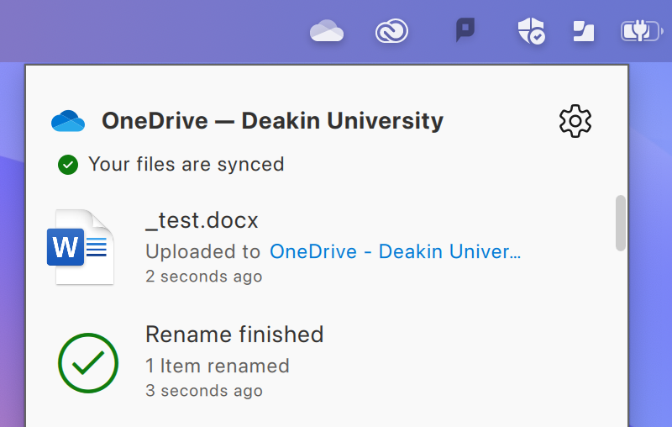Click the green circle Rename finished checkmark
Image resolution: width=672 pixels, height=427 pixels.
pyautogui.click(x=88, y=362)
